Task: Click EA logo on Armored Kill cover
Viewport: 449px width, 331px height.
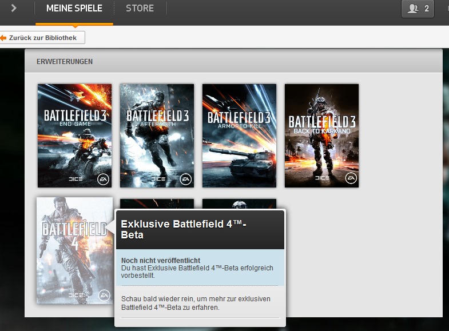Action: click(268, 179)
